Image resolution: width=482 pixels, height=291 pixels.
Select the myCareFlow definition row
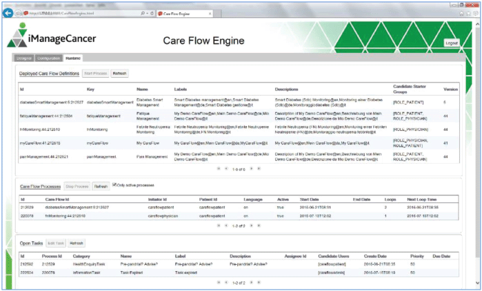click(239, 143)
